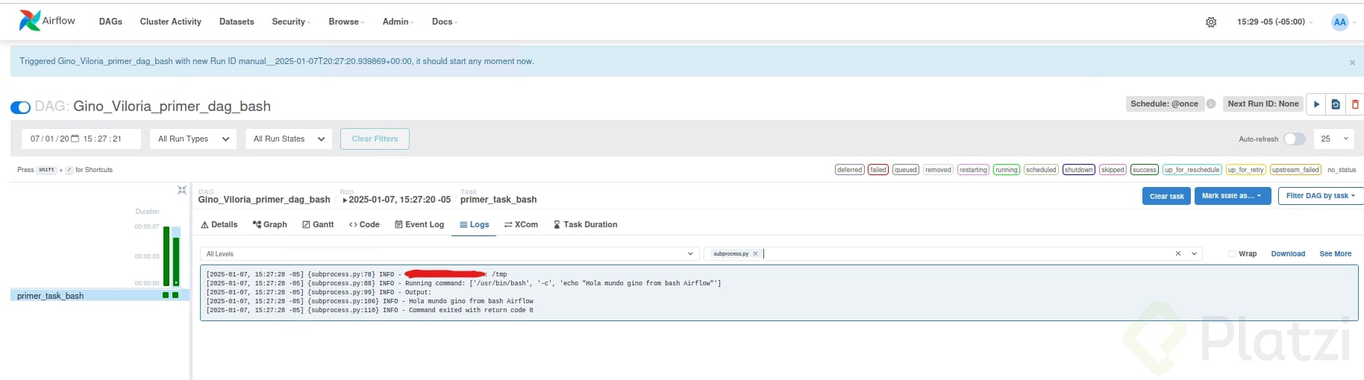
Task: Enable the Auto-refresh switch
Action: point(1295,139)
